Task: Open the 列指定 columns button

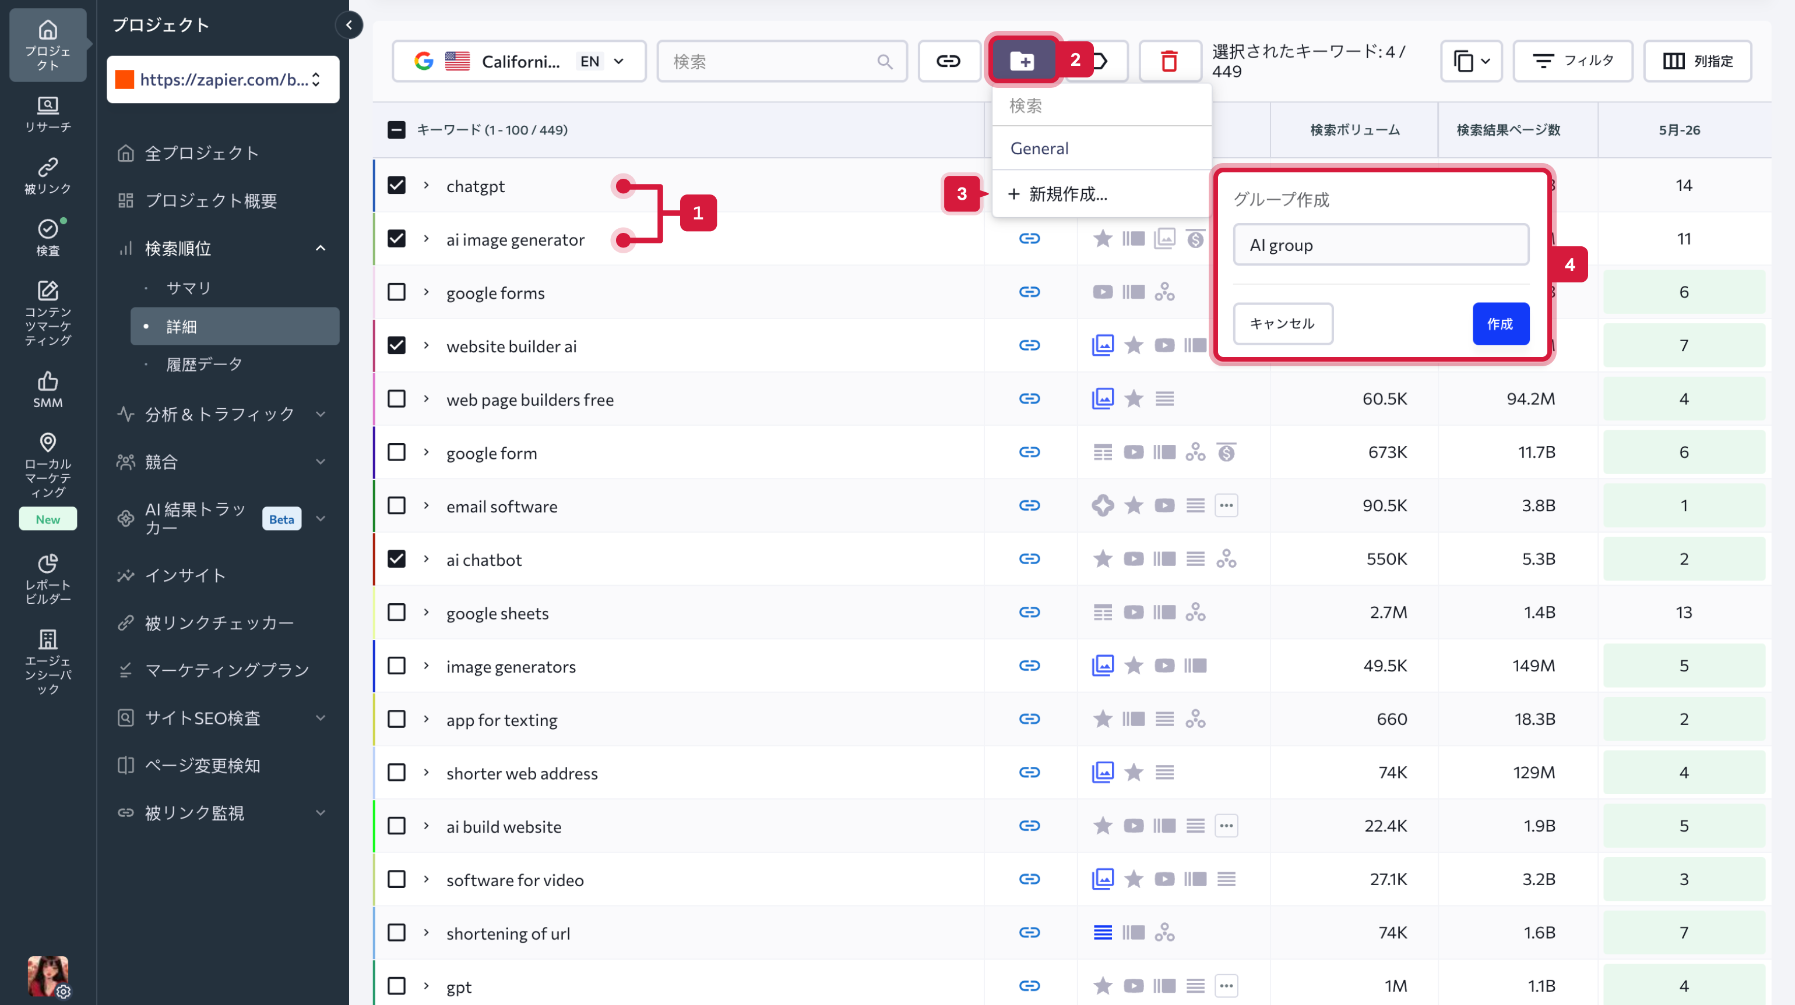Action: [1698, 61]
